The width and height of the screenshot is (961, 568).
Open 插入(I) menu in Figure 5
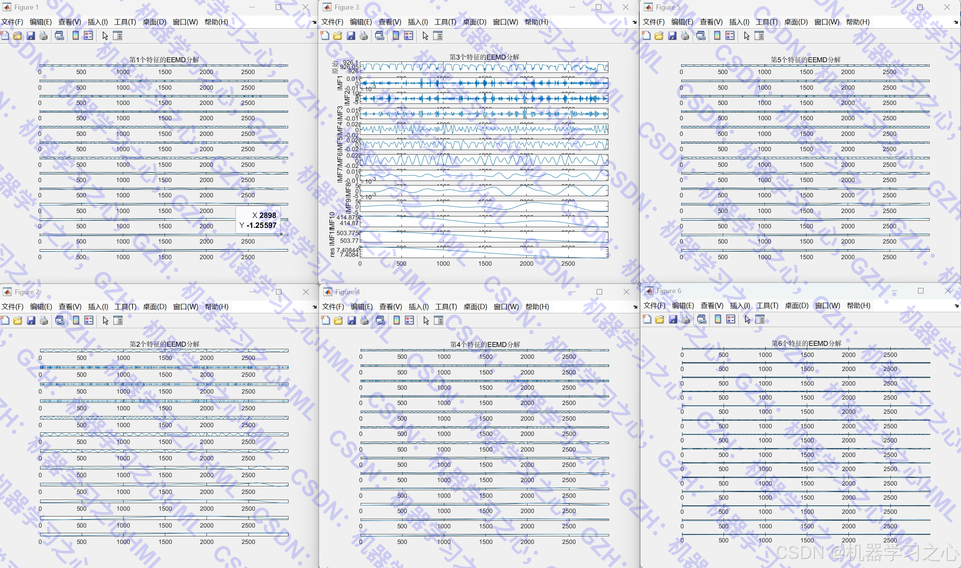coord(739,22)
